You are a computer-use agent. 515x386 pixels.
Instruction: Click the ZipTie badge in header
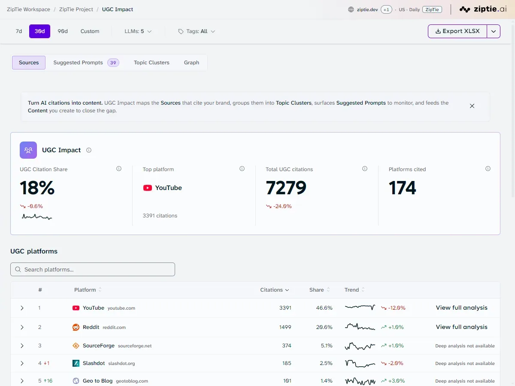pyautogui.click(x=432, y=9)
